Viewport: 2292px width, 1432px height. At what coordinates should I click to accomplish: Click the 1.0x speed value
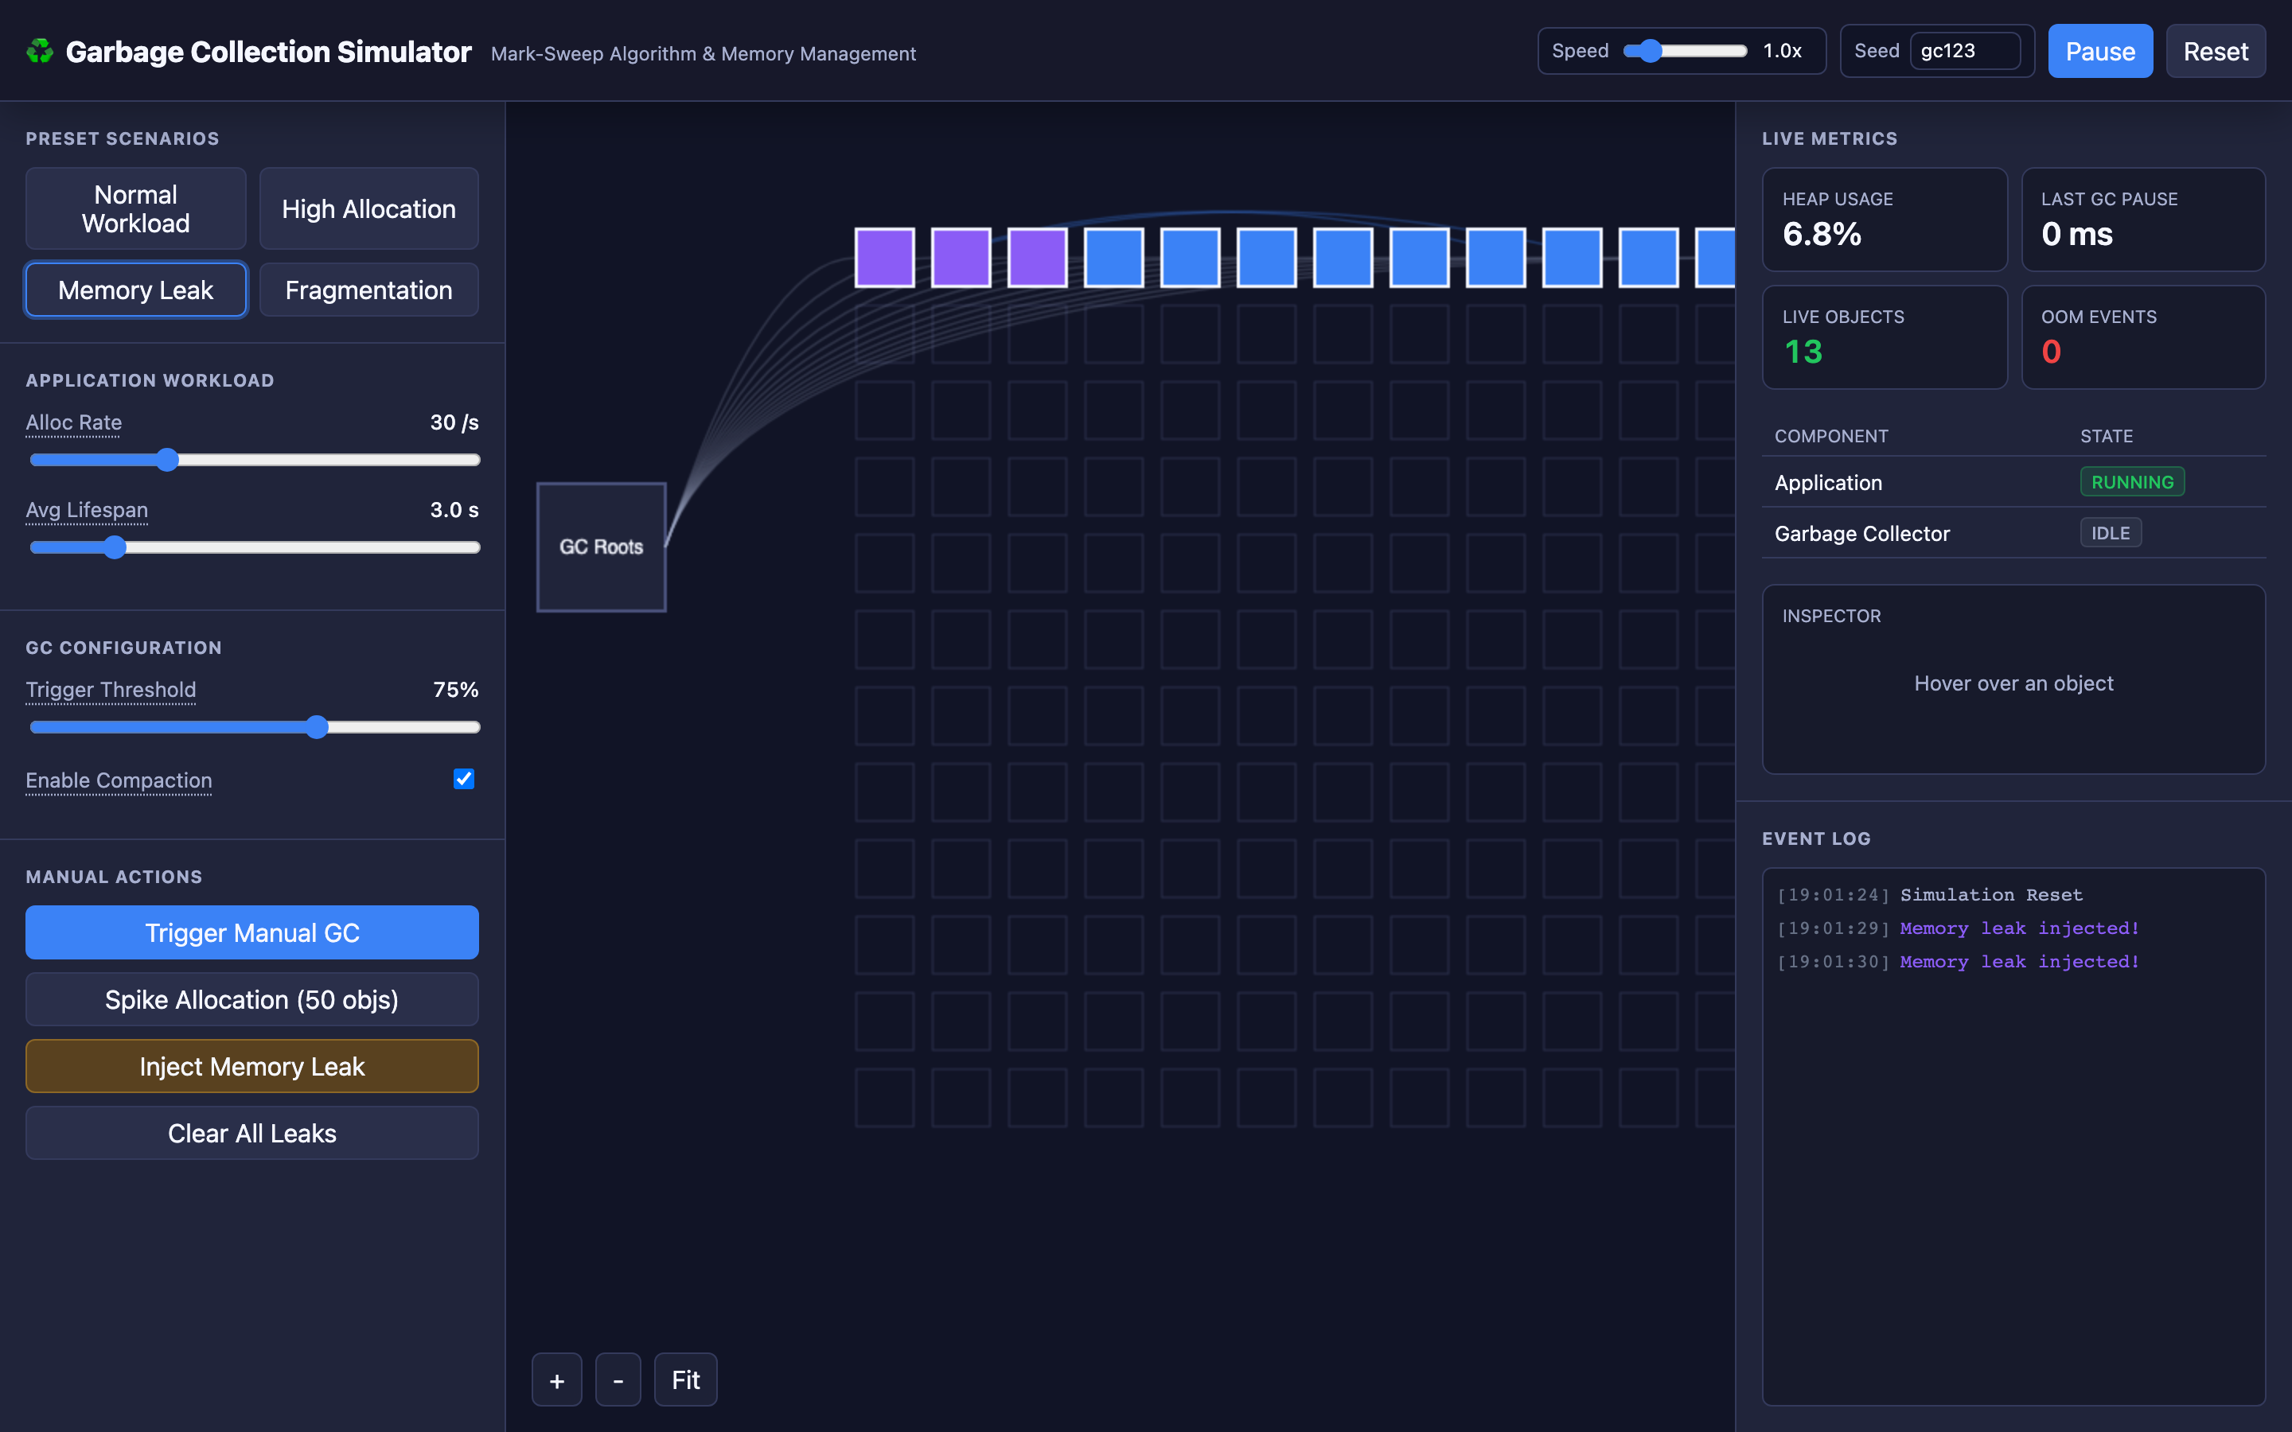(1782, 51)
